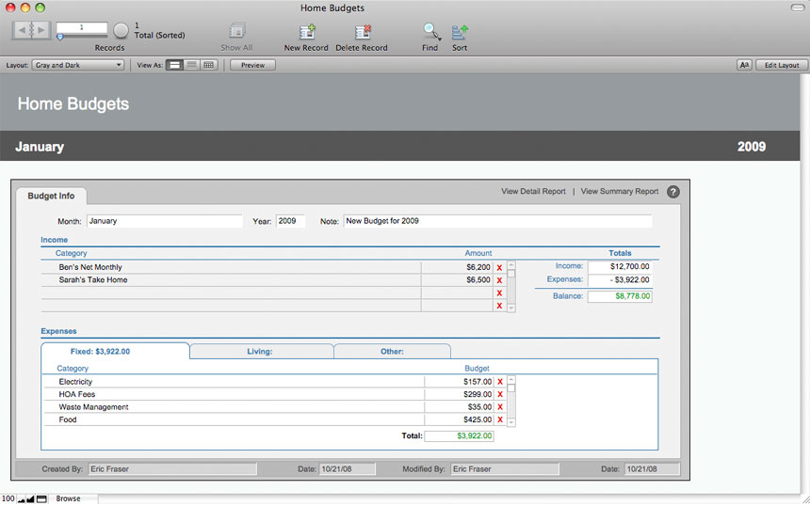This screenshot has height=506, width=810.
Task: Toggle status toolbar icon in bottom bar
Action: [x=41, y=498]
